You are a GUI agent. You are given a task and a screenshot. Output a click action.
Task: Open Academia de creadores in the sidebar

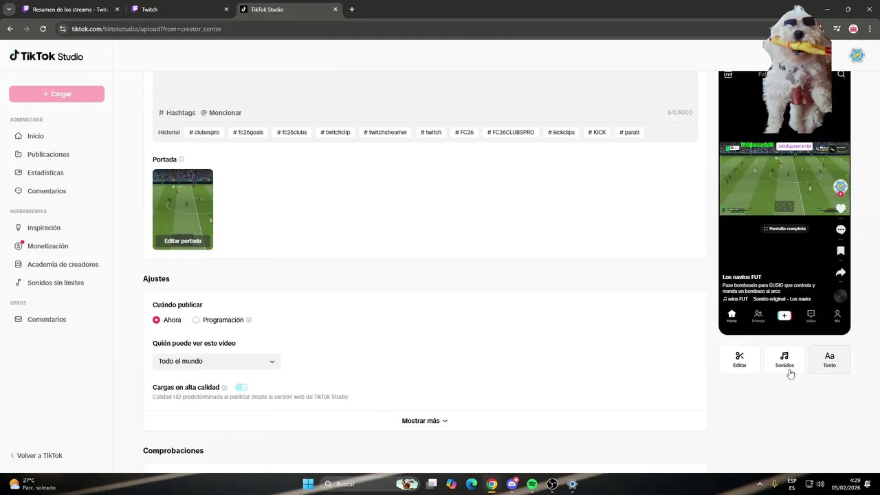[x=63, y=265]
